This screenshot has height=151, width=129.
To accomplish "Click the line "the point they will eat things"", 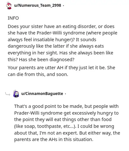I will pyautogui.click(x=63, y=119).
